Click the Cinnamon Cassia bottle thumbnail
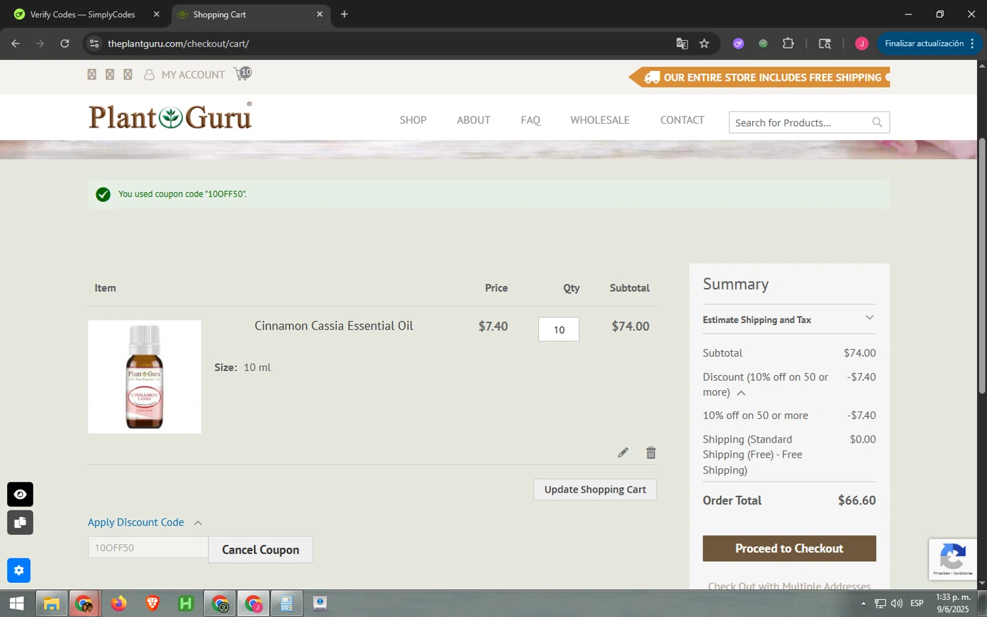This screenshot has height=617, width=987. 145,377
